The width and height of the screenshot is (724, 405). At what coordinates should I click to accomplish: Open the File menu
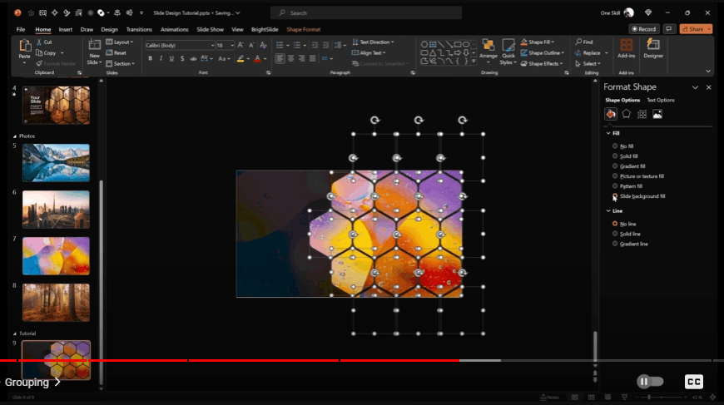21,29
